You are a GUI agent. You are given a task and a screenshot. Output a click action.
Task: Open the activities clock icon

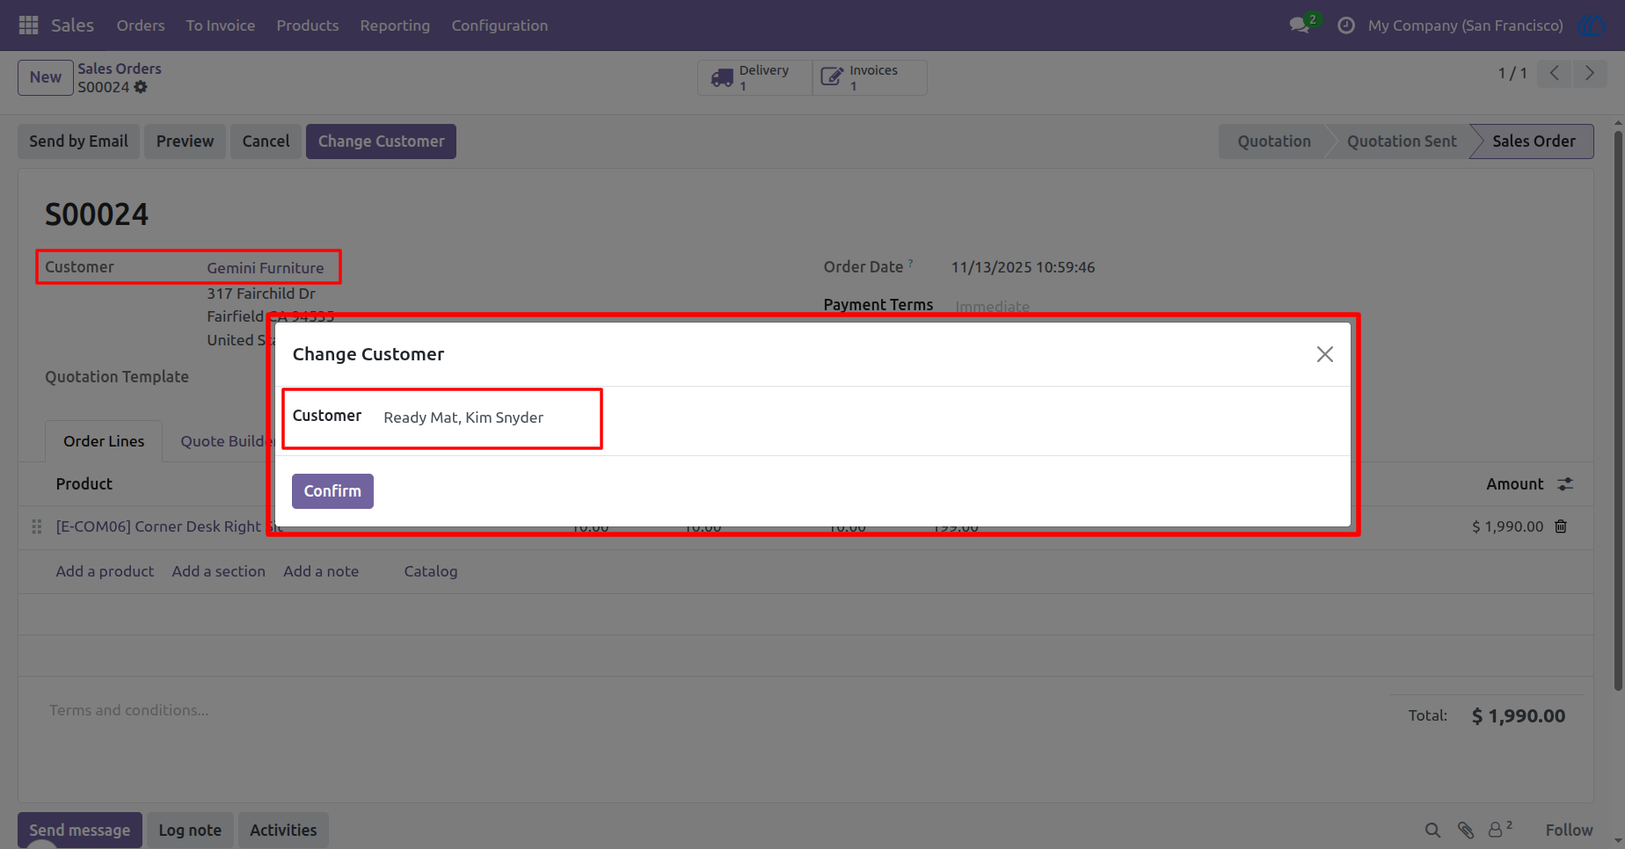coord(1345,25)
